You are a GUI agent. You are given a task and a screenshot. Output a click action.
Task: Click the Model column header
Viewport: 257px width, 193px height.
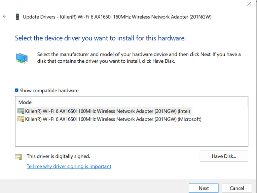coord(26,102)
